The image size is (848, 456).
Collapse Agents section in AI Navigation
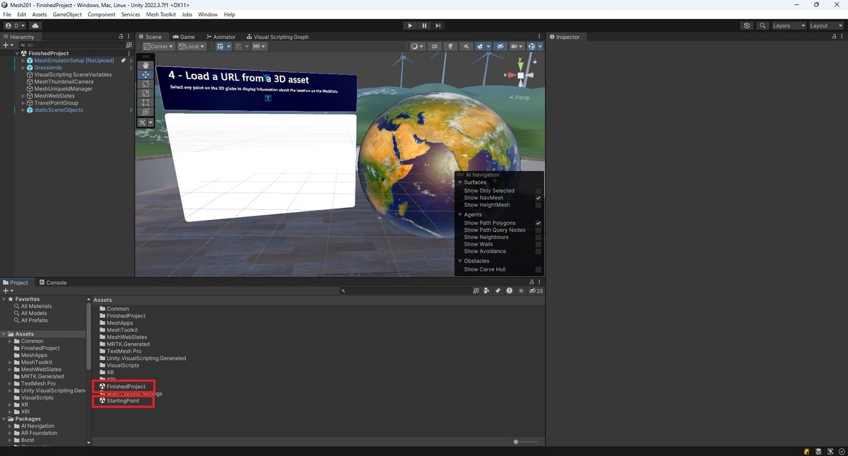[460, 214]
